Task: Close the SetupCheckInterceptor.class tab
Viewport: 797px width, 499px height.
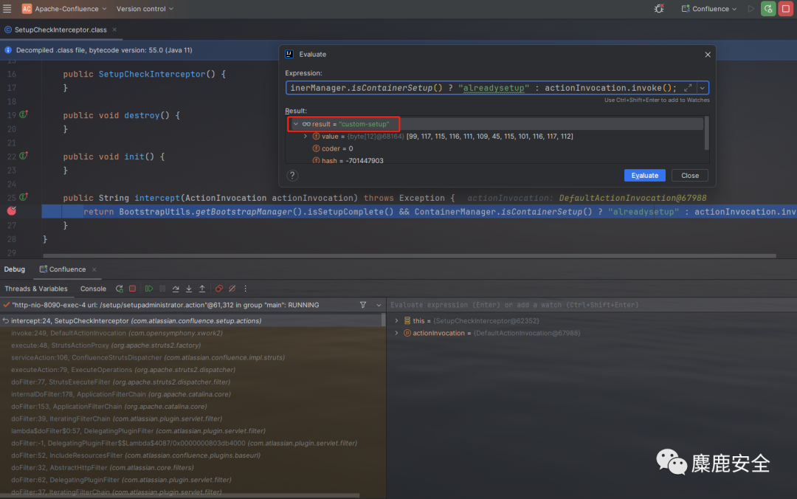Action: pos(114,30)
